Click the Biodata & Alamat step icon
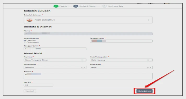Screen dimensions: 186x99 (x=76, y=6)
